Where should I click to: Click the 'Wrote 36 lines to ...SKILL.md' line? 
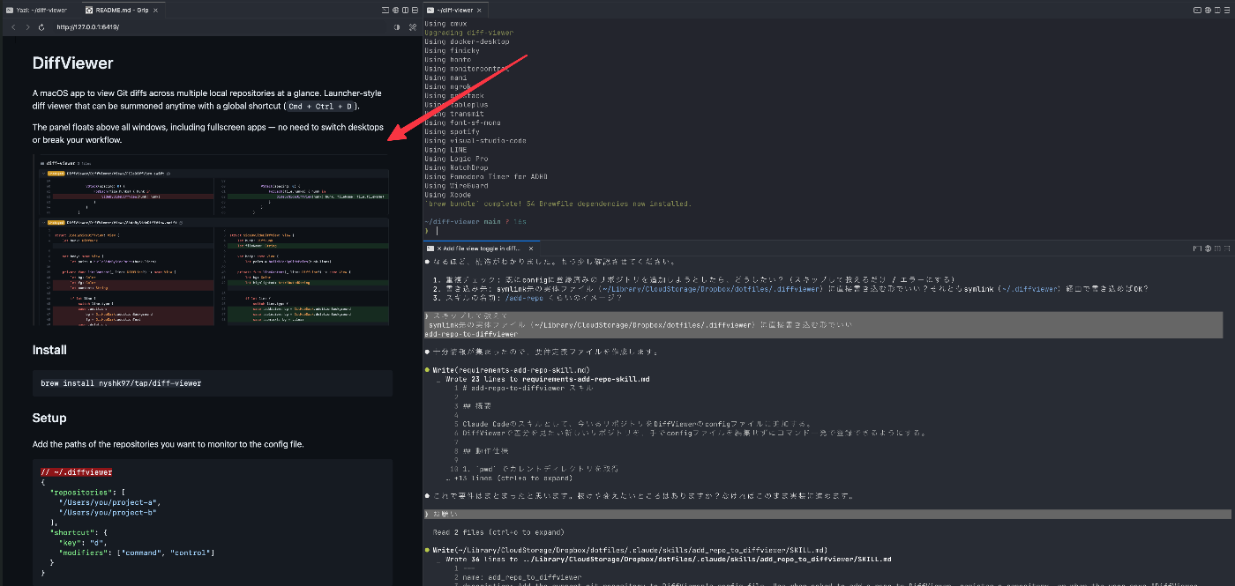click(668, 559)
